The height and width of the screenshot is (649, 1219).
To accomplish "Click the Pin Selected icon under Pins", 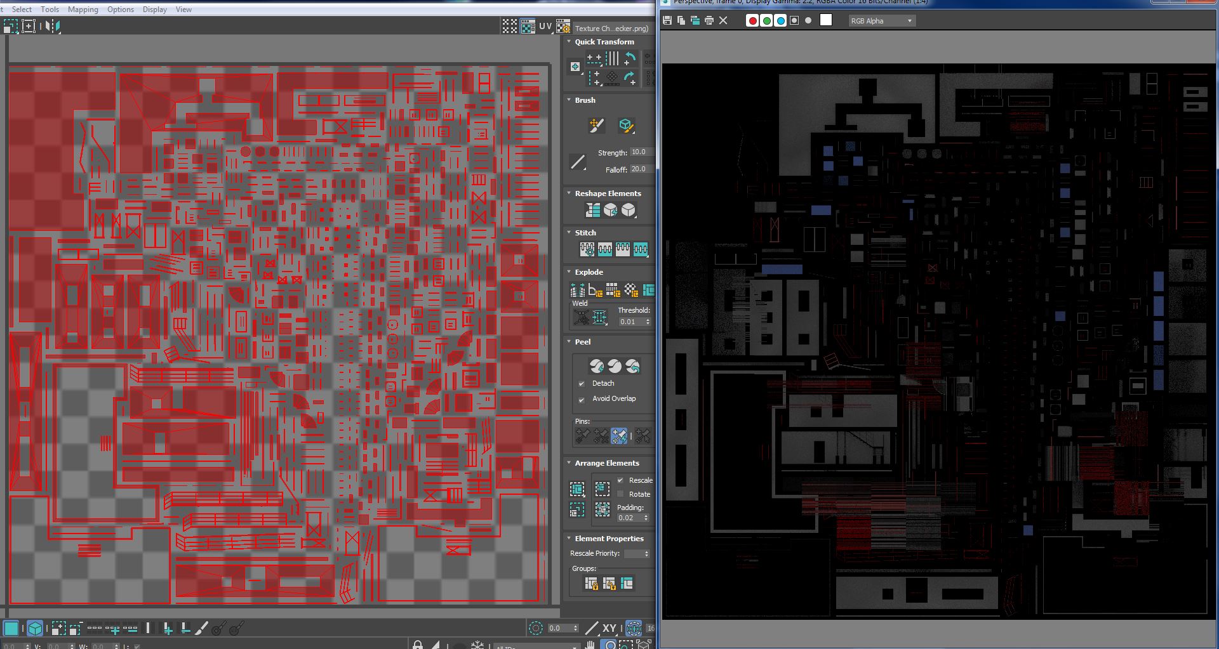I will point(582,436).
